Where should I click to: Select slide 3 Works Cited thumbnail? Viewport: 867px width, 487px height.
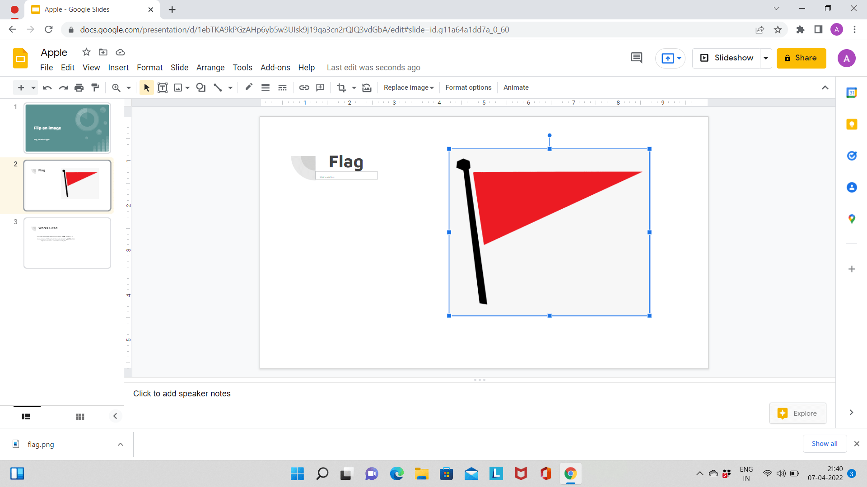click(67, 243)
